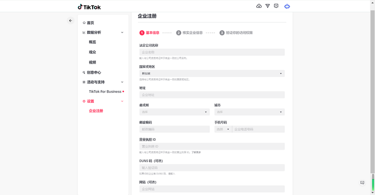Click the chart icon beside 数据分析
375x195 pixels.
point(84,32)
